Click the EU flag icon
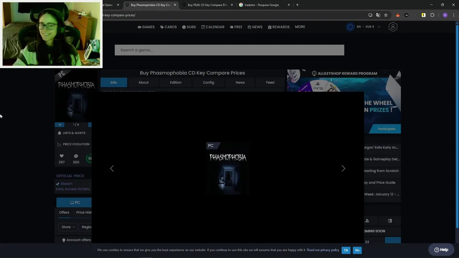This screenshot has height=258, width=459. 350,27
